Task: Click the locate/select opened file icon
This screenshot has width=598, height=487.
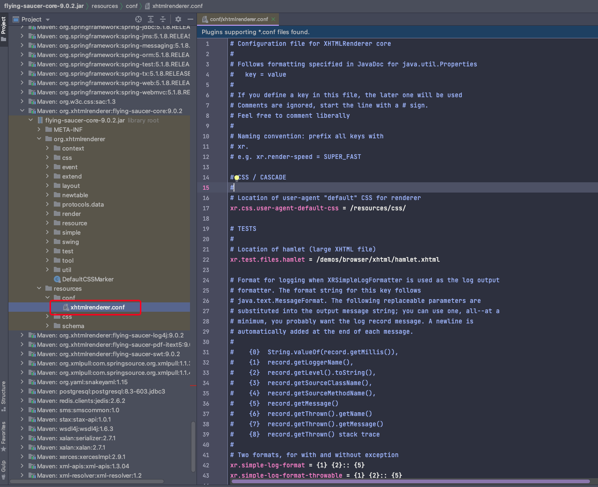Action: [x=138, y=19]
